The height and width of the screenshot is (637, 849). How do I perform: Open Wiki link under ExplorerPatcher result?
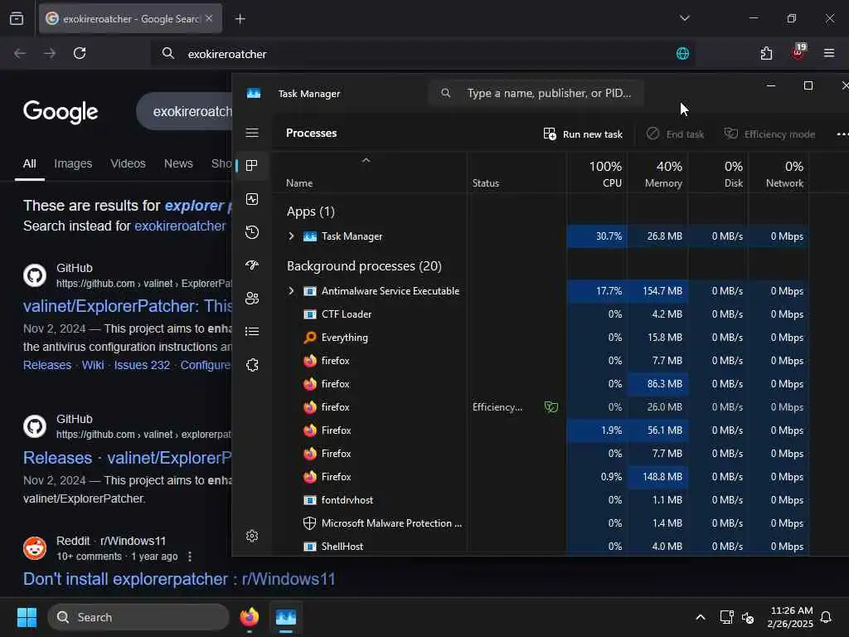tap(93, 365)
